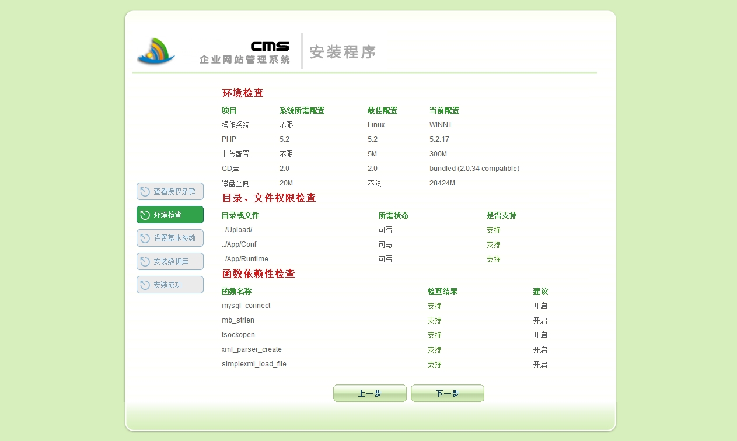Click 支持 in the ../Upload/ row

(494, 230)
